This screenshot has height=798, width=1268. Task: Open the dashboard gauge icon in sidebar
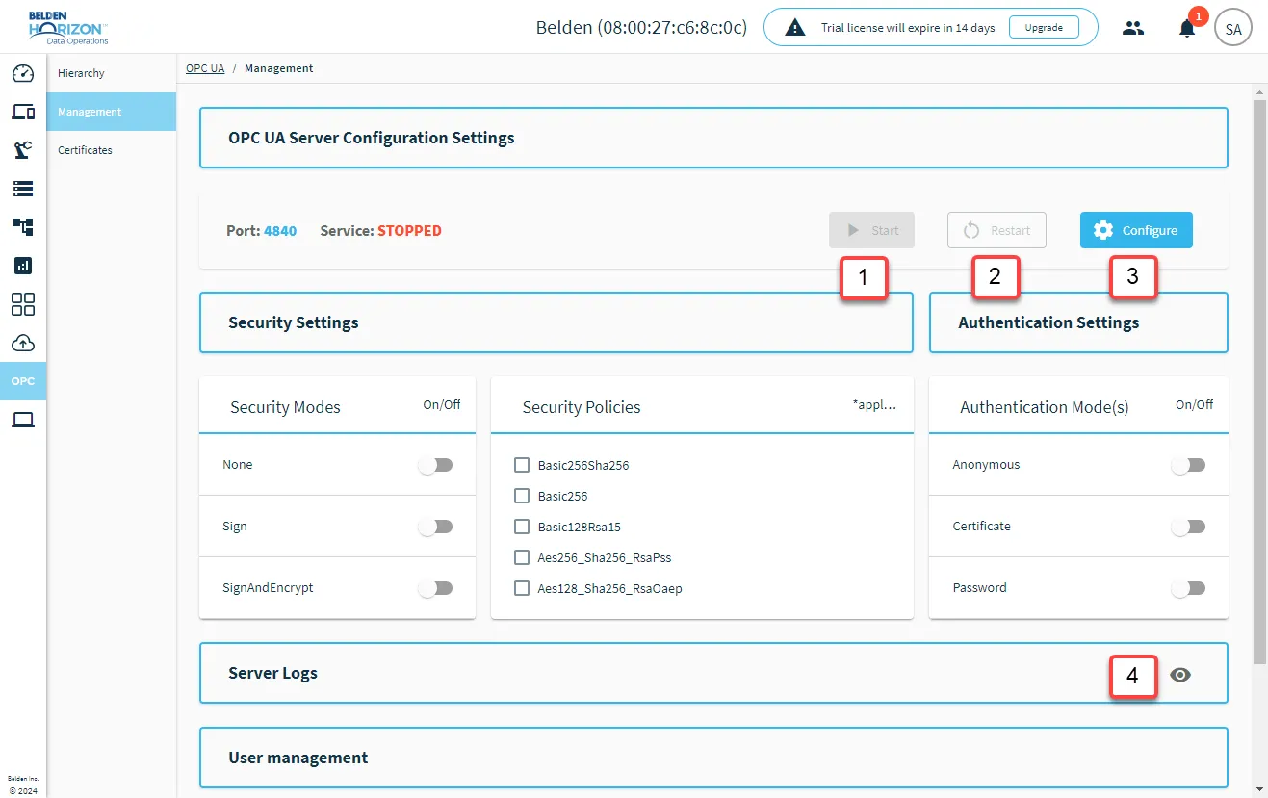pyautogui.click(x=23, y=73)
